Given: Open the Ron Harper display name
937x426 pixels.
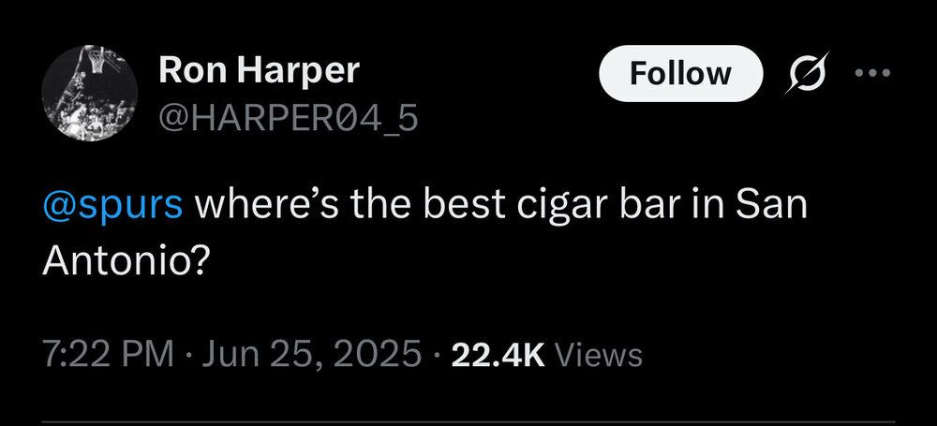Looking at the screenshot, I should [x=259, y=70].
